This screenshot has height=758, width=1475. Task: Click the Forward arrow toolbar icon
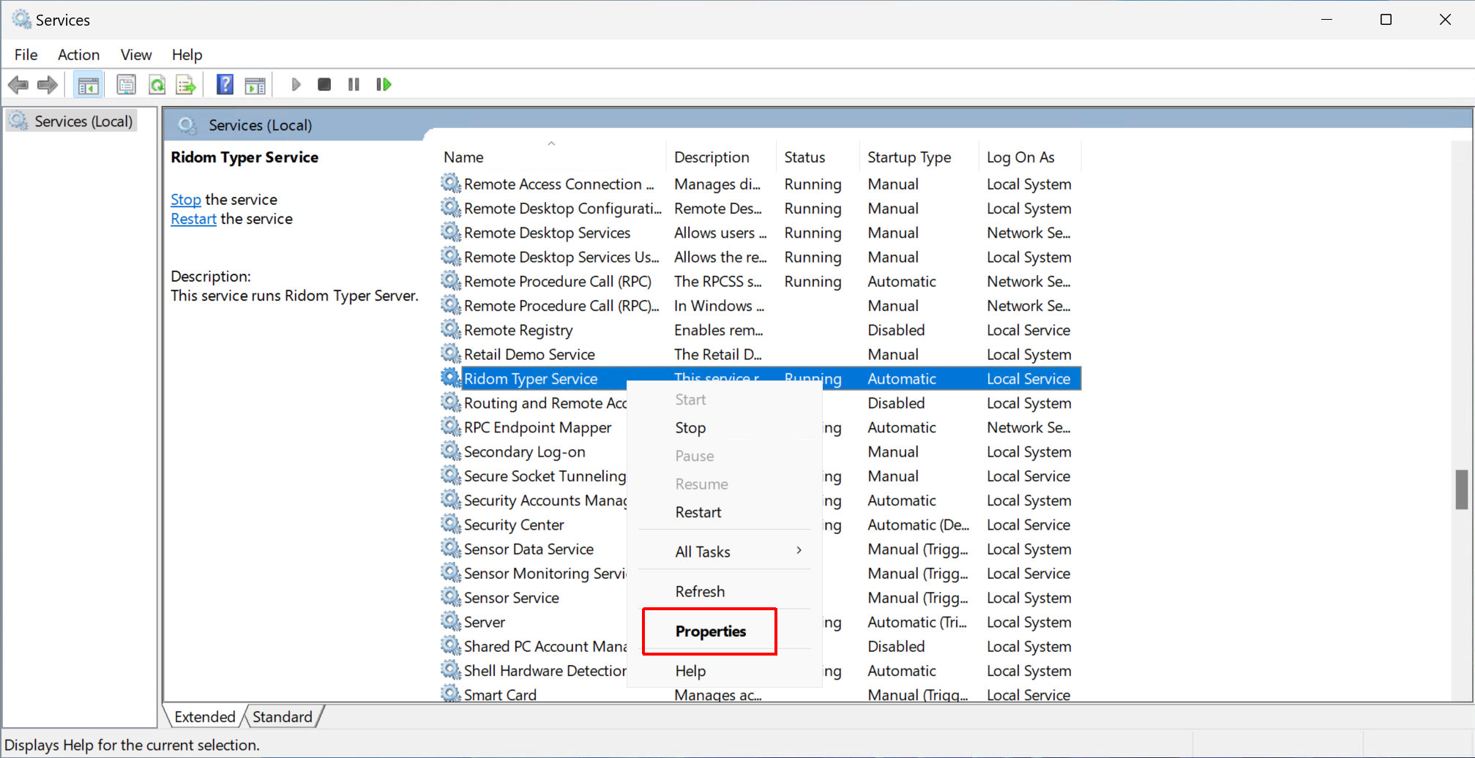[x=48, y=85]
